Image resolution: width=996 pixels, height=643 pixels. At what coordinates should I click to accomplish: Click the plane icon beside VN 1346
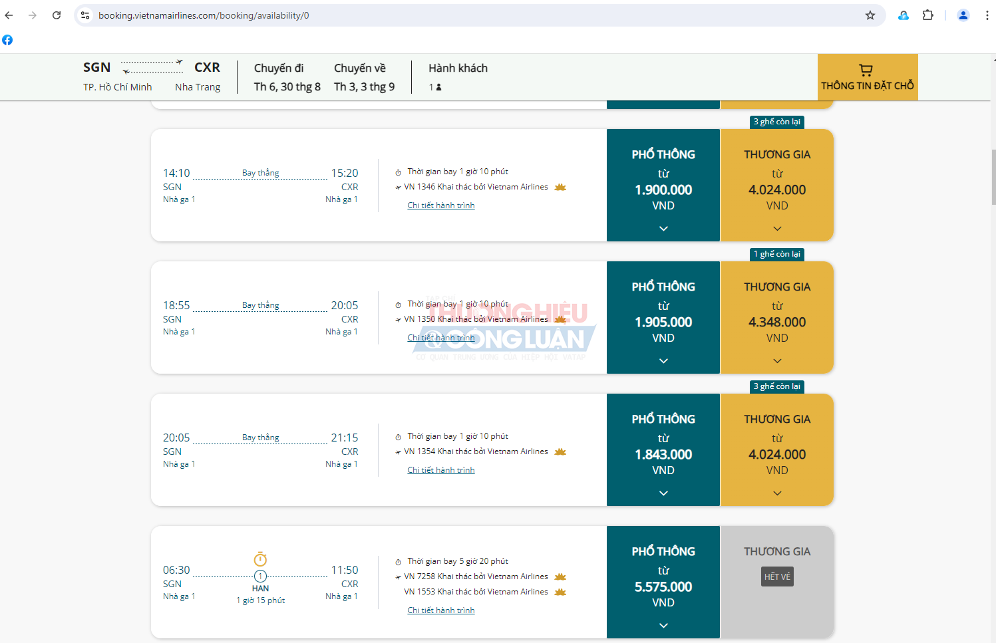pos(398,188)
